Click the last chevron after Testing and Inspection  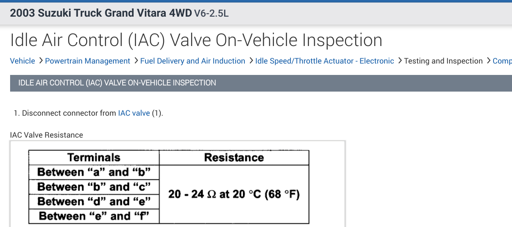pos(488,61)
